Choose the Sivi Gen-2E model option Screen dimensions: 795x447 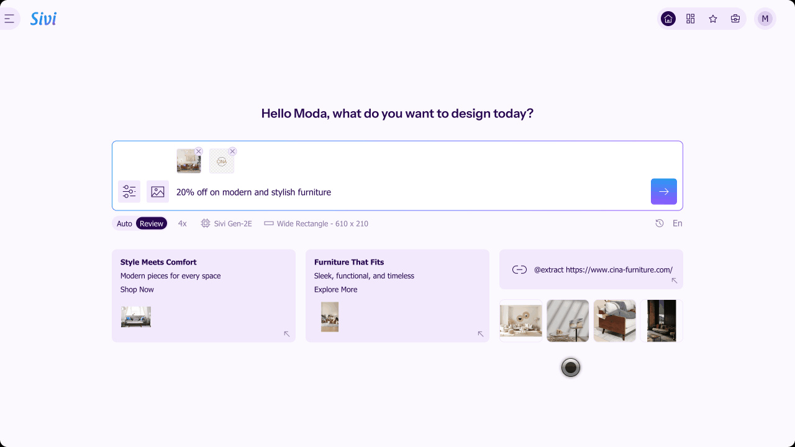(x=227, y=223)
